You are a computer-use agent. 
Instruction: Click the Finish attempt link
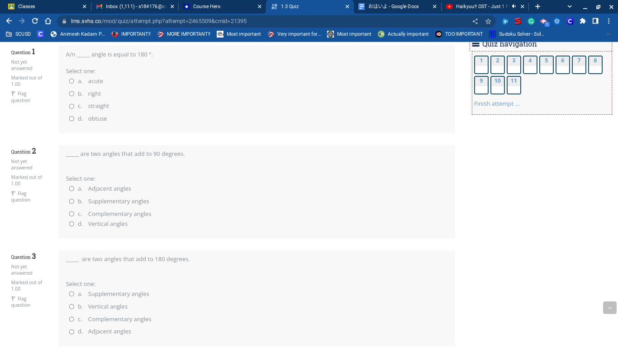[x=497, y=103]
